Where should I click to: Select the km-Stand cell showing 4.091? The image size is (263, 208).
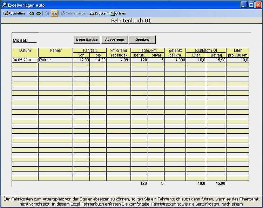click(119, 60)
